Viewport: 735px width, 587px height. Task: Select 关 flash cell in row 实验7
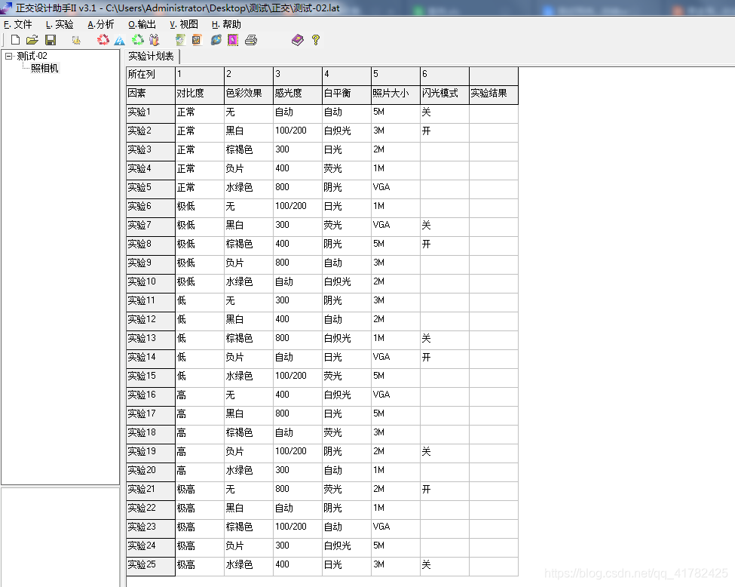(x=445, y=226)
